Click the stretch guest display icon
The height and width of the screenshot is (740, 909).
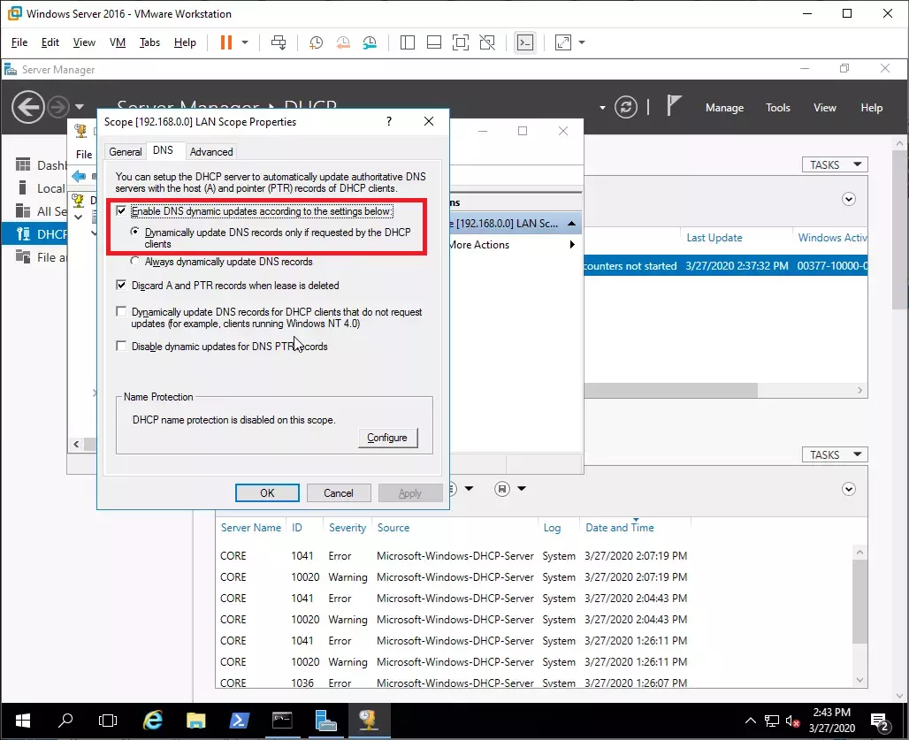click(x=563, y=42)
